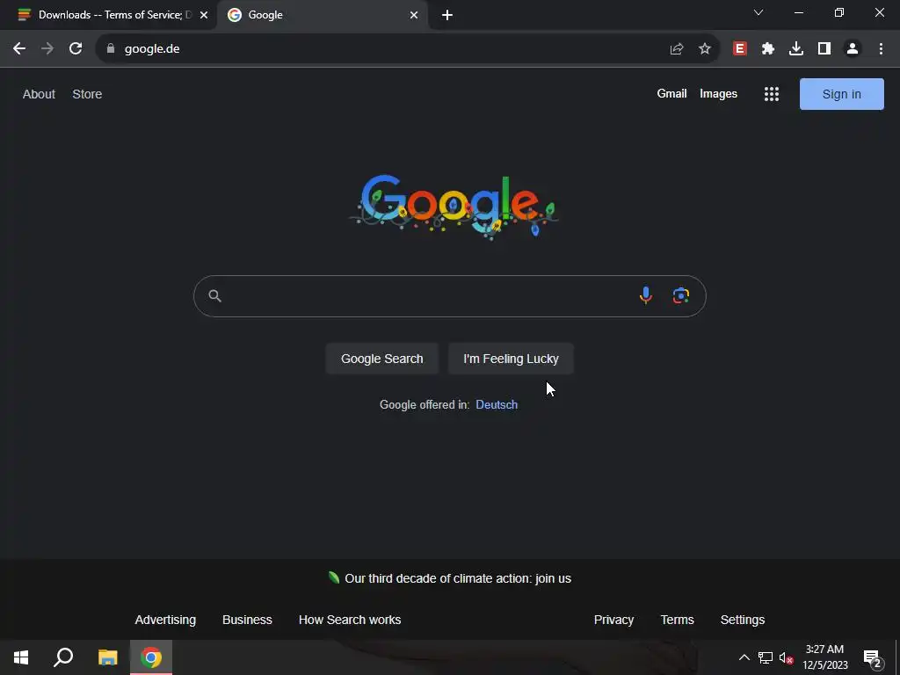Click the Google Search button
Image resolution: width=900 pixels, height=675 pixels.
(x=381, y=359)
